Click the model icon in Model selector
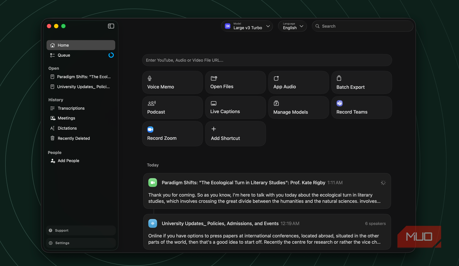The height and width of the screenshot is (266, 459). [x=228, y=26]
